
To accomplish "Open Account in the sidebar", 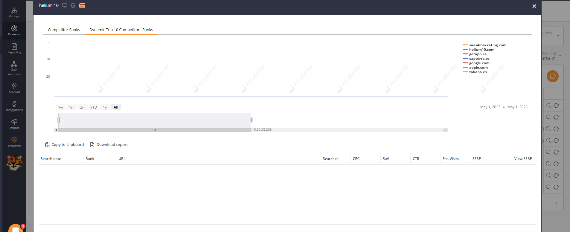I will [14, 88].
